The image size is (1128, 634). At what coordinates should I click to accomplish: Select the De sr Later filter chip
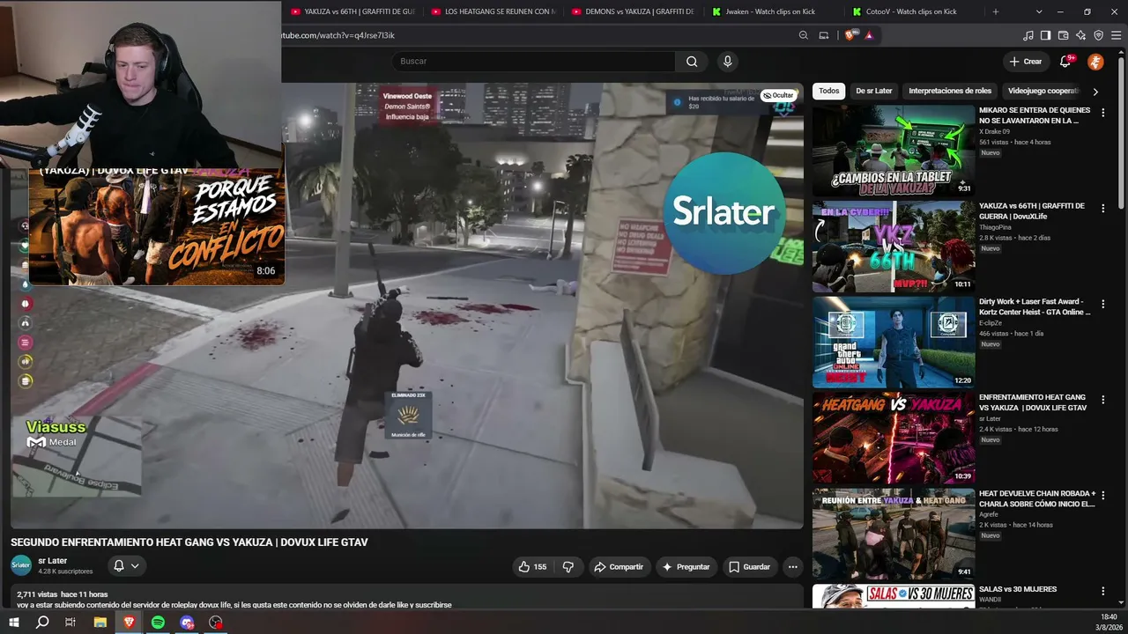(874, 91)
